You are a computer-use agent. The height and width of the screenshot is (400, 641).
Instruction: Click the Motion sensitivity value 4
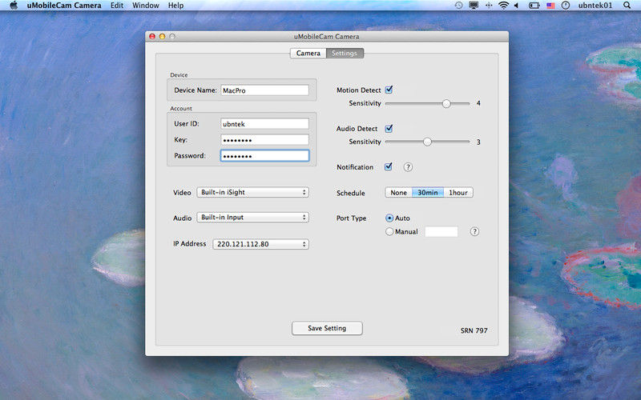478,103
